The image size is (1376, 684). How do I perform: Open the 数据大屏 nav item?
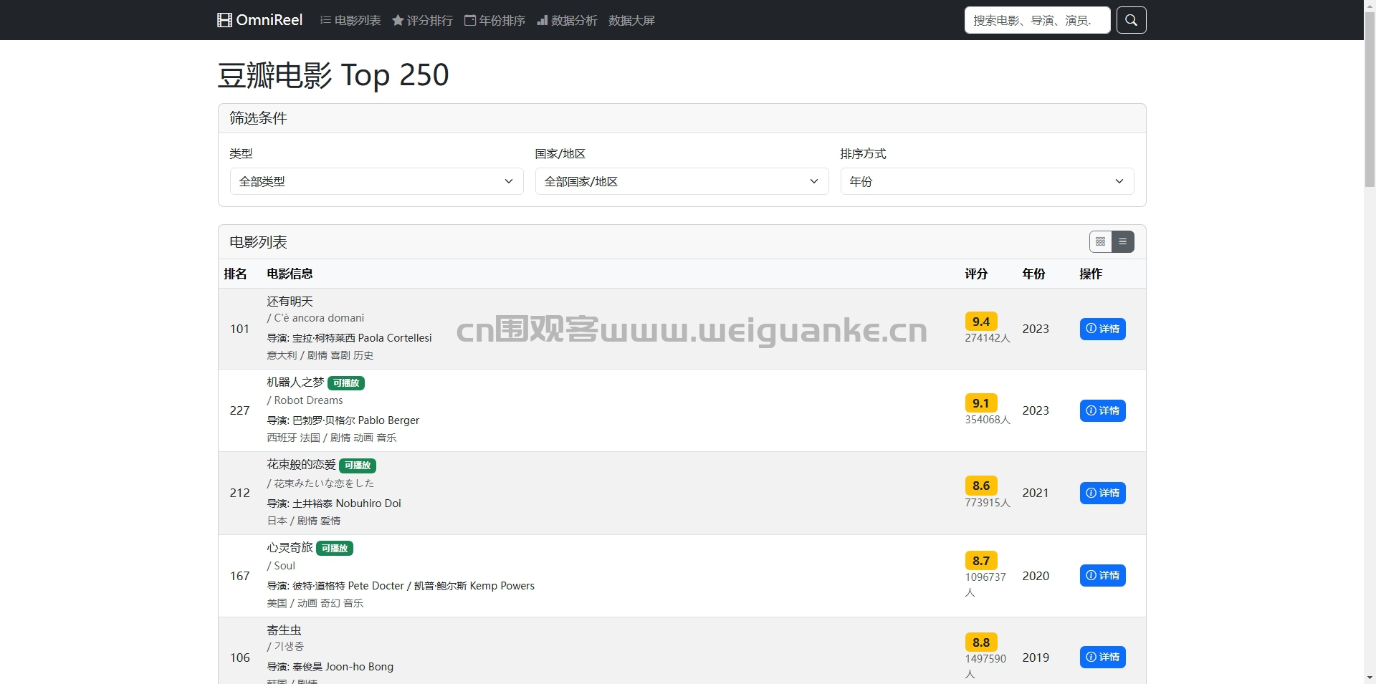pyautogui.click(x=631, y=20)
